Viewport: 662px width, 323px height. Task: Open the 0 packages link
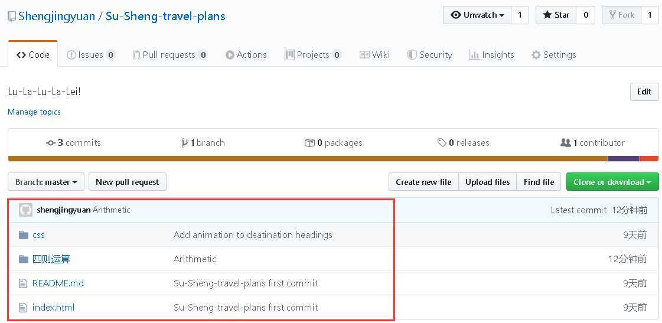333,143
